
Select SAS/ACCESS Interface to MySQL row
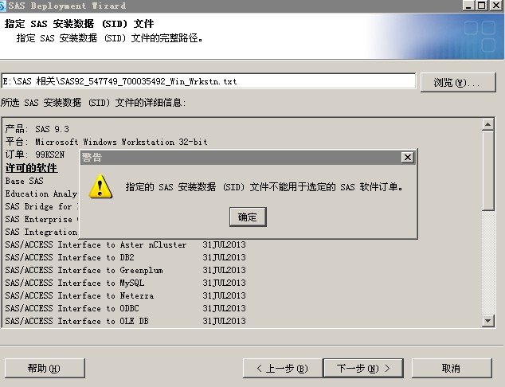pos(126,283)
